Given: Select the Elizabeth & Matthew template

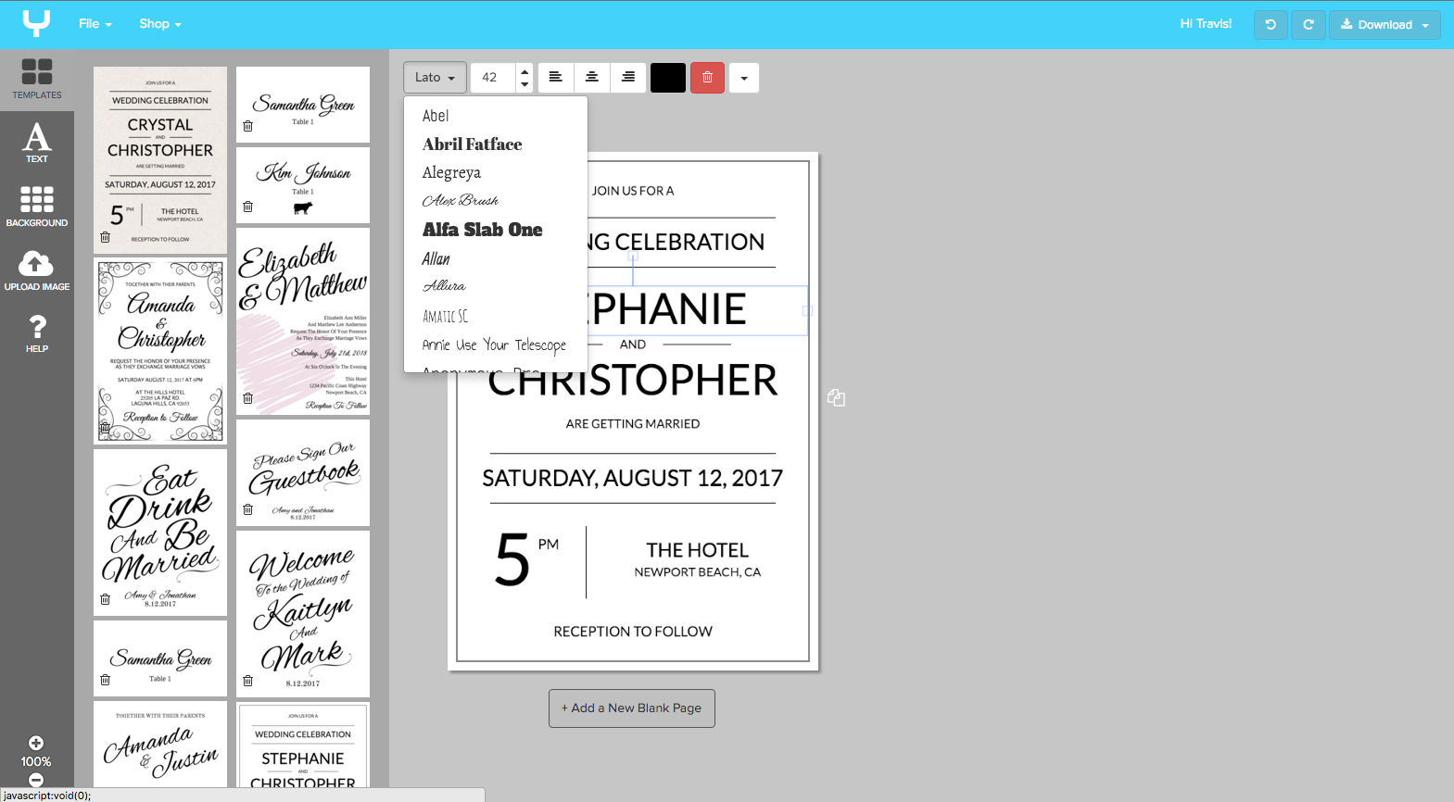Looking at the screenshot, I should 303,320.
